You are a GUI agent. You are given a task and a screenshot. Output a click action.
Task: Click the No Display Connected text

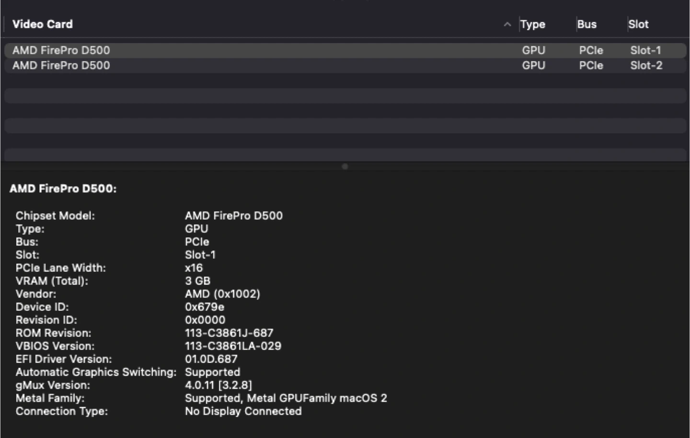[243, 411]
